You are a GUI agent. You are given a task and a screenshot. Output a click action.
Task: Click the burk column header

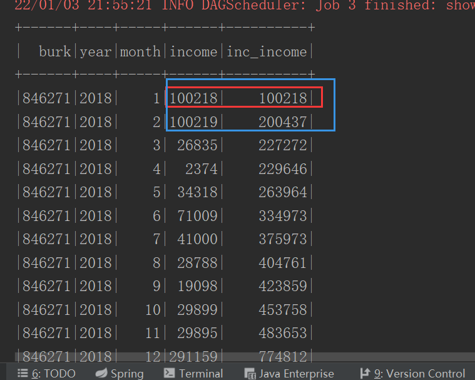click(55, 51)
